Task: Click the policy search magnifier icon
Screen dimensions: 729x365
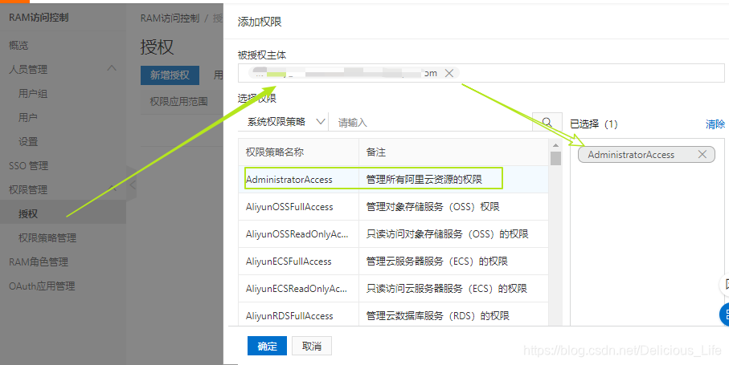Action: (547, 123)
